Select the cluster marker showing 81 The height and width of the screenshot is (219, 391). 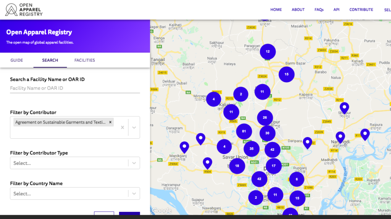click(x=244, y=131)
